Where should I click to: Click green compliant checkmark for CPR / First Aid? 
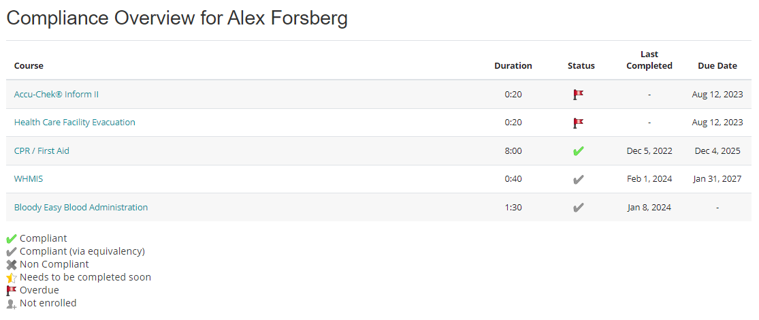click(579, 151)
